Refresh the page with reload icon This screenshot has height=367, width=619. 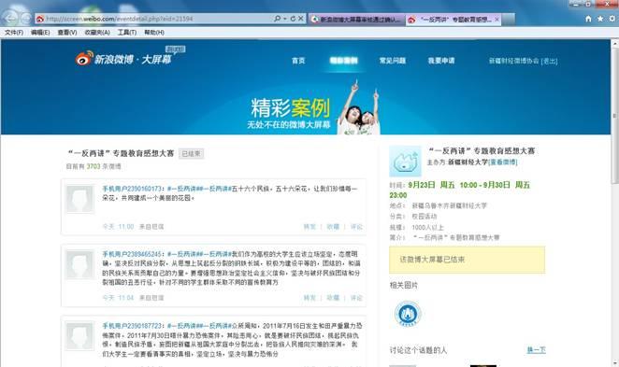click(x=293, y=19)
